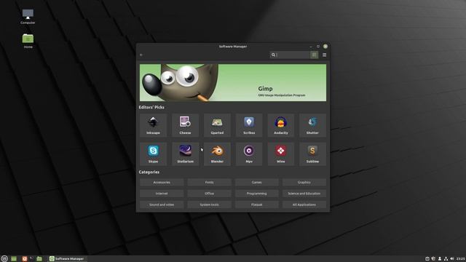The width and height of the screenshot is (466, 262).
Task: Click the taskbar clock
Action: 461,259
